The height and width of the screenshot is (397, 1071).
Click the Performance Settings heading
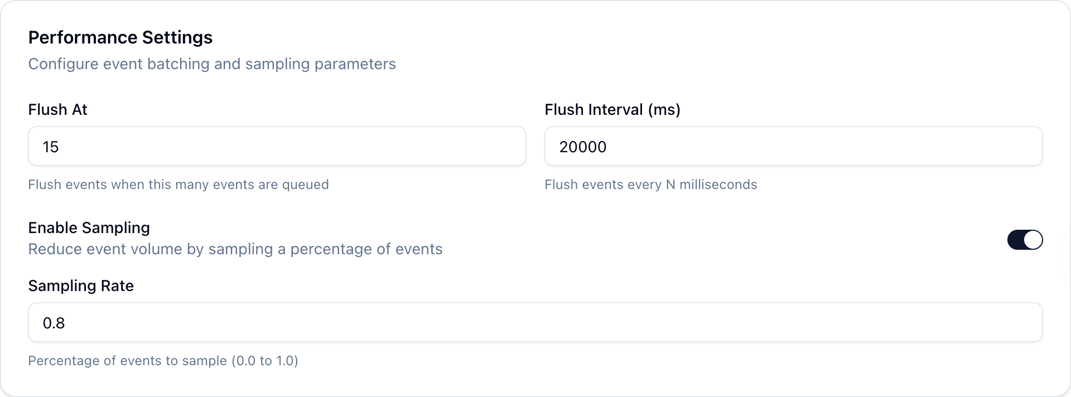pos(120,37)
